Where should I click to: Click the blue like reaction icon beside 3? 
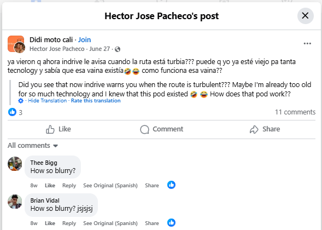click(12, 112)
